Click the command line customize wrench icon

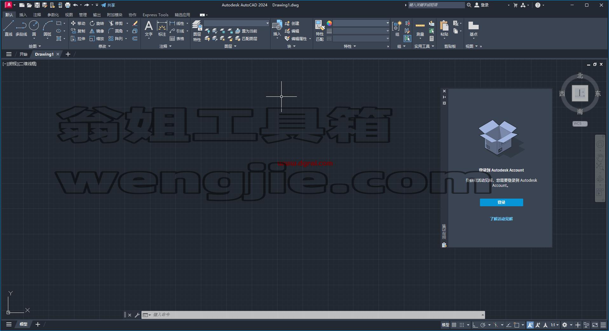pyautogui.click(x=137, y=315)
